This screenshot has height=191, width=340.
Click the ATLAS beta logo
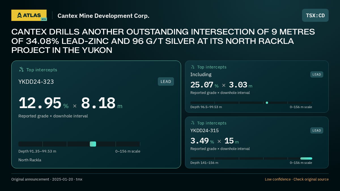[x=29, y=15]
